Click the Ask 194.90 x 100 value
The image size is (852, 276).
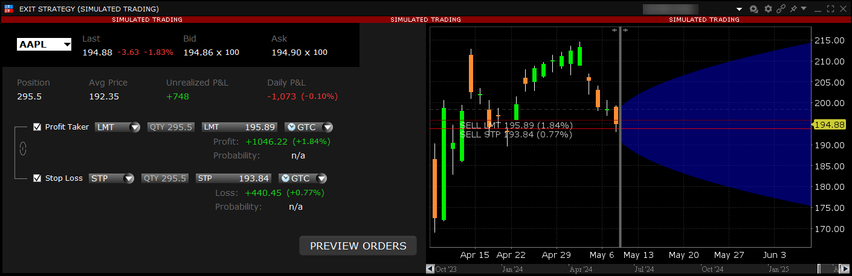click(x=299, y=52)
